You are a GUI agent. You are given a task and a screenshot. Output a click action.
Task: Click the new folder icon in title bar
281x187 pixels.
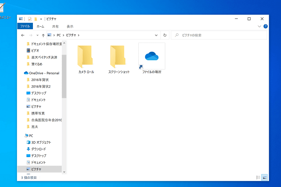pos(35,19)
